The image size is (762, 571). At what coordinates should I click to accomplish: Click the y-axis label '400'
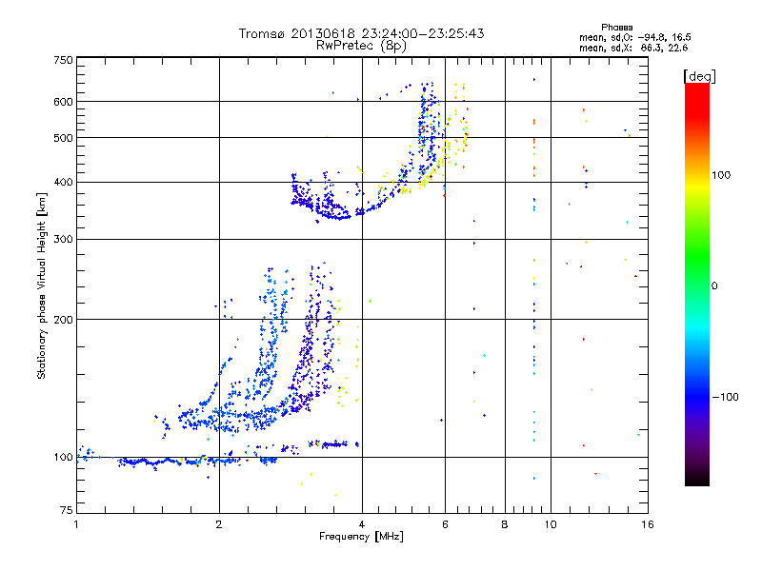pos(63,183)
